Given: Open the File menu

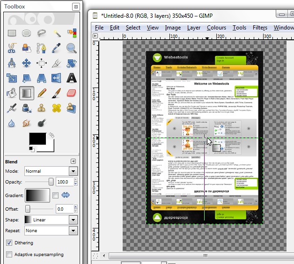Looking at the screenshot, I should pos(99,28).
